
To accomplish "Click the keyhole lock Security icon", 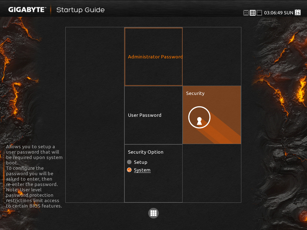I will pyautogui.click(x=199, y=117).
